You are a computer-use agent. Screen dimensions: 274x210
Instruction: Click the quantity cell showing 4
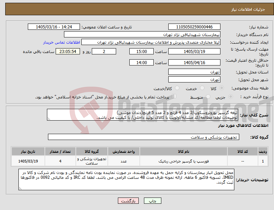[x=60, y=161]
